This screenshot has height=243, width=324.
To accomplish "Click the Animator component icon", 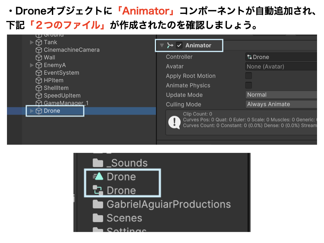I will tap(170, 45).
